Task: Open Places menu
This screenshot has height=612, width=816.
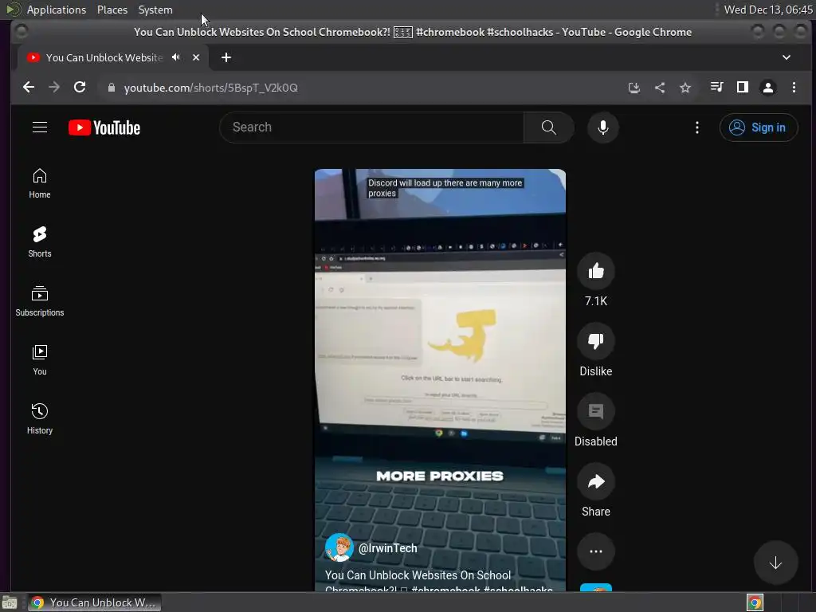Action: click(x=112, y=10)
